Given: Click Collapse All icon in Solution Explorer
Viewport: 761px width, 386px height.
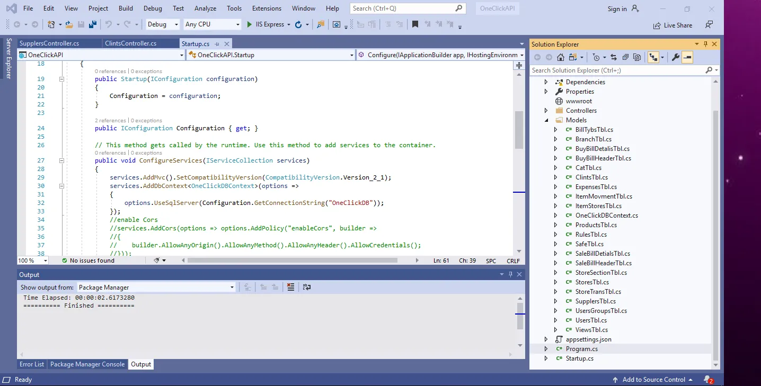Looking at the screenshot, I should tap(625, 57).
